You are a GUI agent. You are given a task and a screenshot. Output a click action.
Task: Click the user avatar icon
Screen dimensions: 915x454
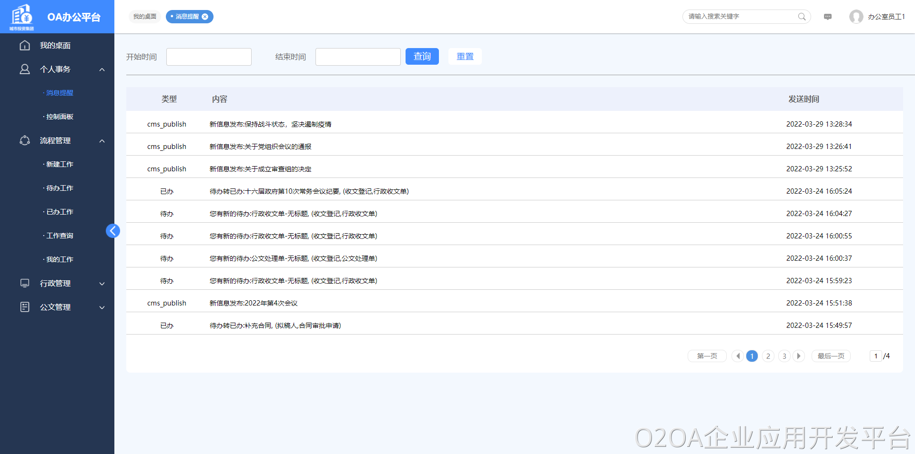pyautogui.click(x=856, y=17)
